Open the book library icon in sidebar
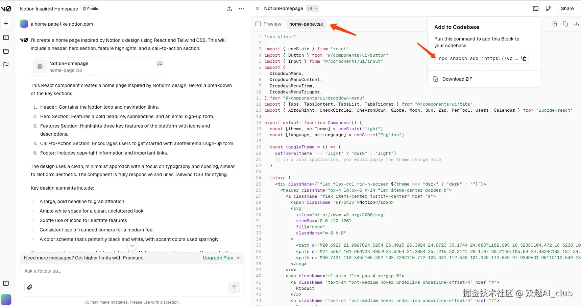The width and height of the screenshot is (581, 306). [6, 38]
